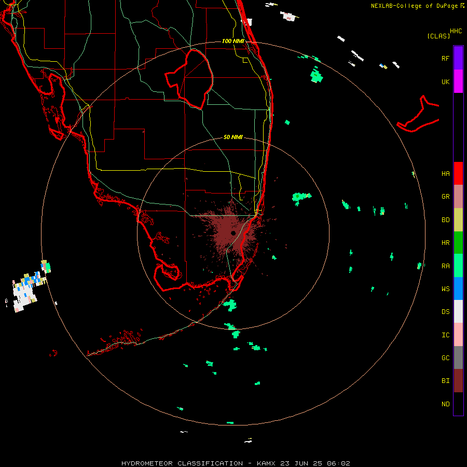Image resolution: width=467 pixels, height=467 pixels.
Task: Click the Bahamas island outline at right edge
Action: pos(418,115)
